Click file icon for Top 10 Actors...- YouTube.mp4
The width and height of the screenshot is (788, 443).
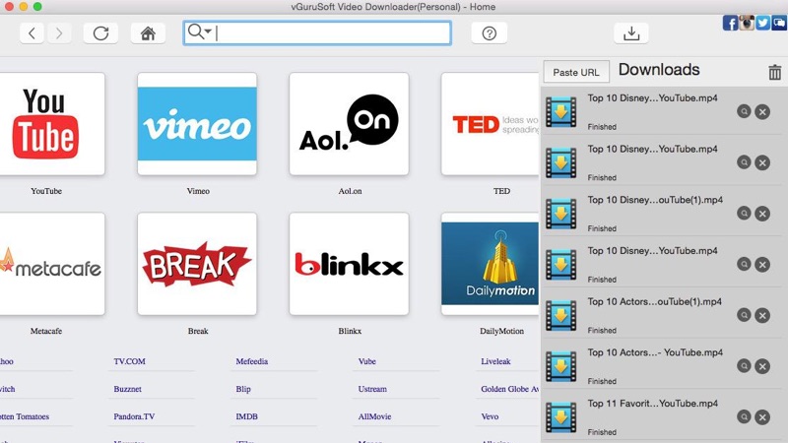pos(560,366)
